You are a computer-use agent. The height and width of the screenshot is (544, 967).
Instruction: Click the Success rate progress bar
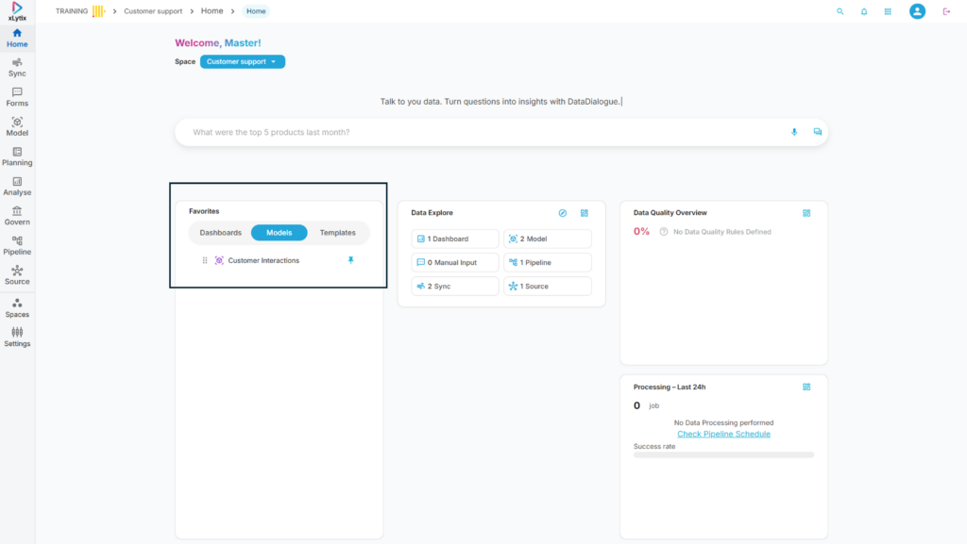(723, 454)
